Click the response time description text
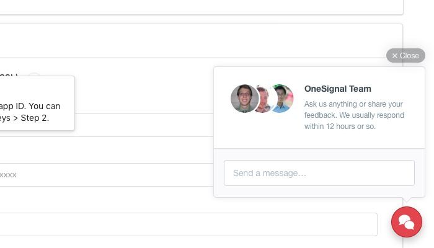The image size is (434, 248). coord(353,115)
